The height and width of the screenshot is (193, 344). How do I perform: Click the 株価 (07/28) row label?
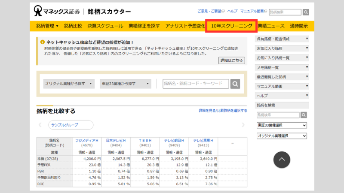click(x=48, y=159)
